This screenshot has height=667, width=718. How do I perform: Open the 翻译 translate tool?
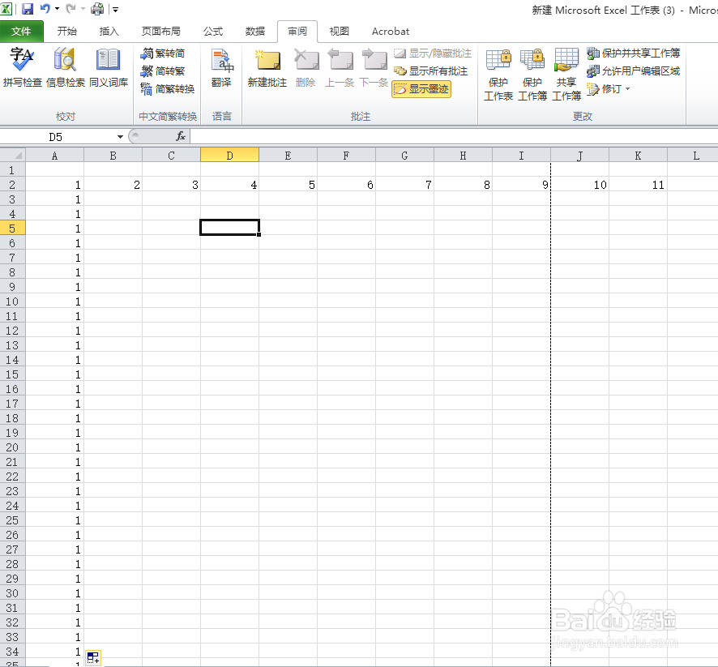tap(223, 69)
